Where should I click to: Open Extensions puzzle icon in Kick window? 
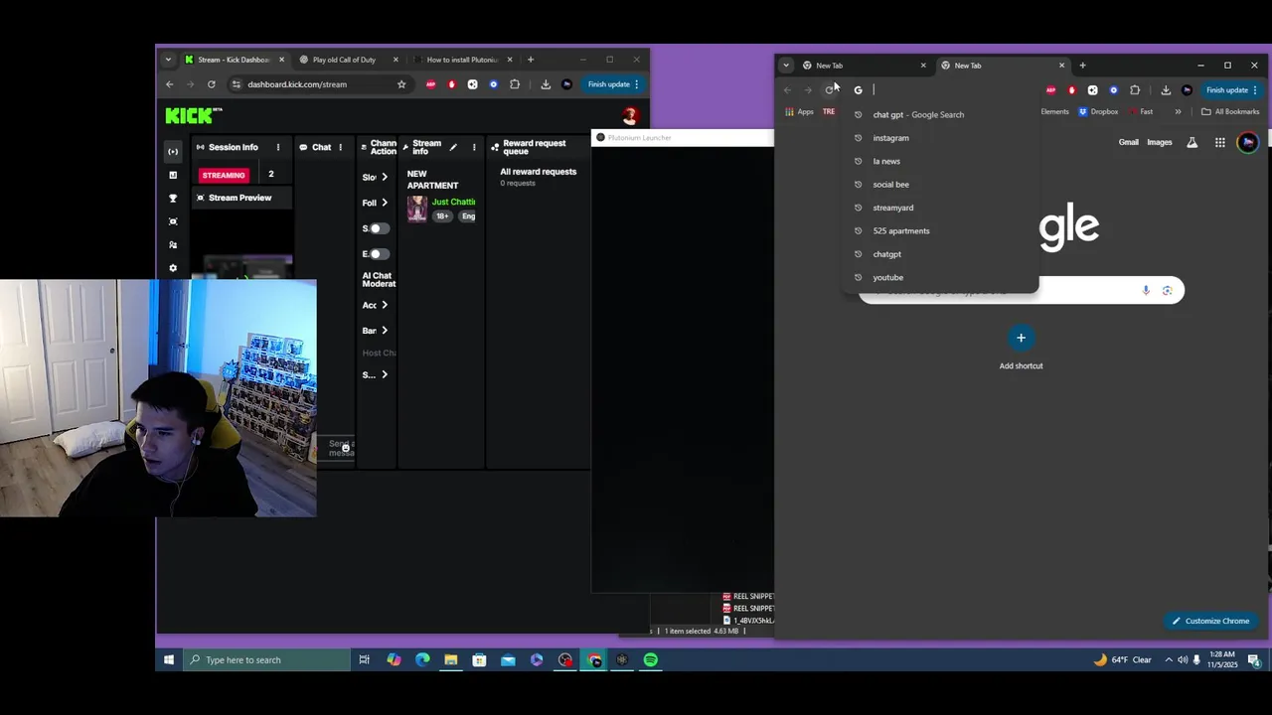[x=515, y=84]
